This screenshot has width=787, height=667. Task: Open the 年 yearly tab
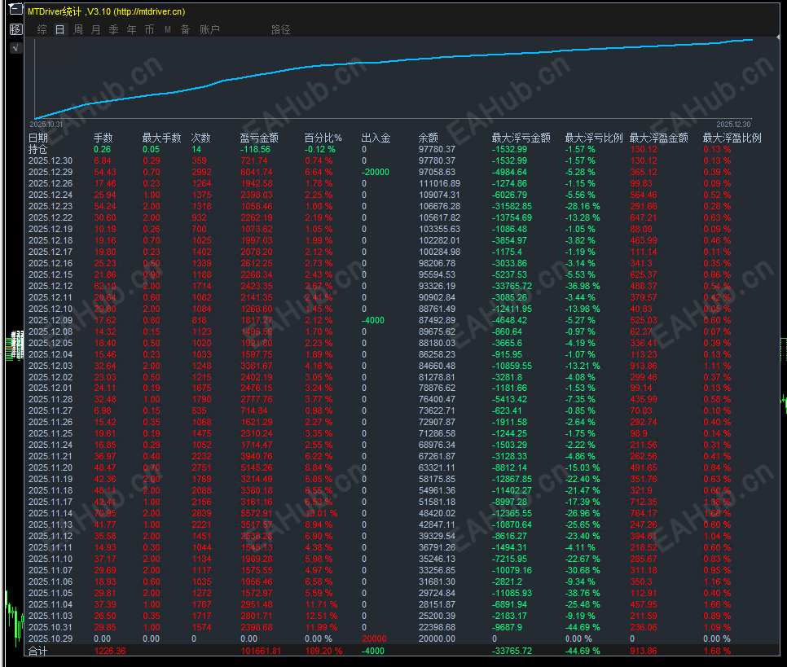click(x=131, y=29)
